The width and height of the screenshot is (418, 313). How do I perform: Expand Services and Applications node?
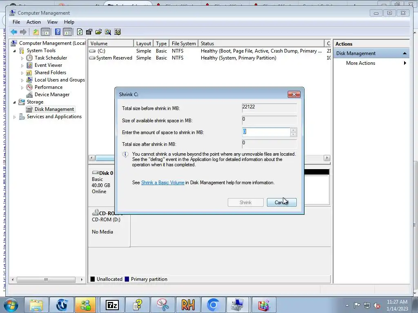14,117
